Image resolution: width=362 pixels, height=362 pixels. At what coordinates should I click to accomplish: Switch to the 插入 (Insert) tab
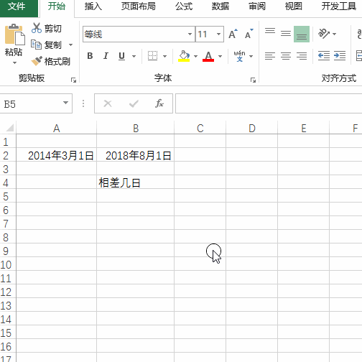93,6
